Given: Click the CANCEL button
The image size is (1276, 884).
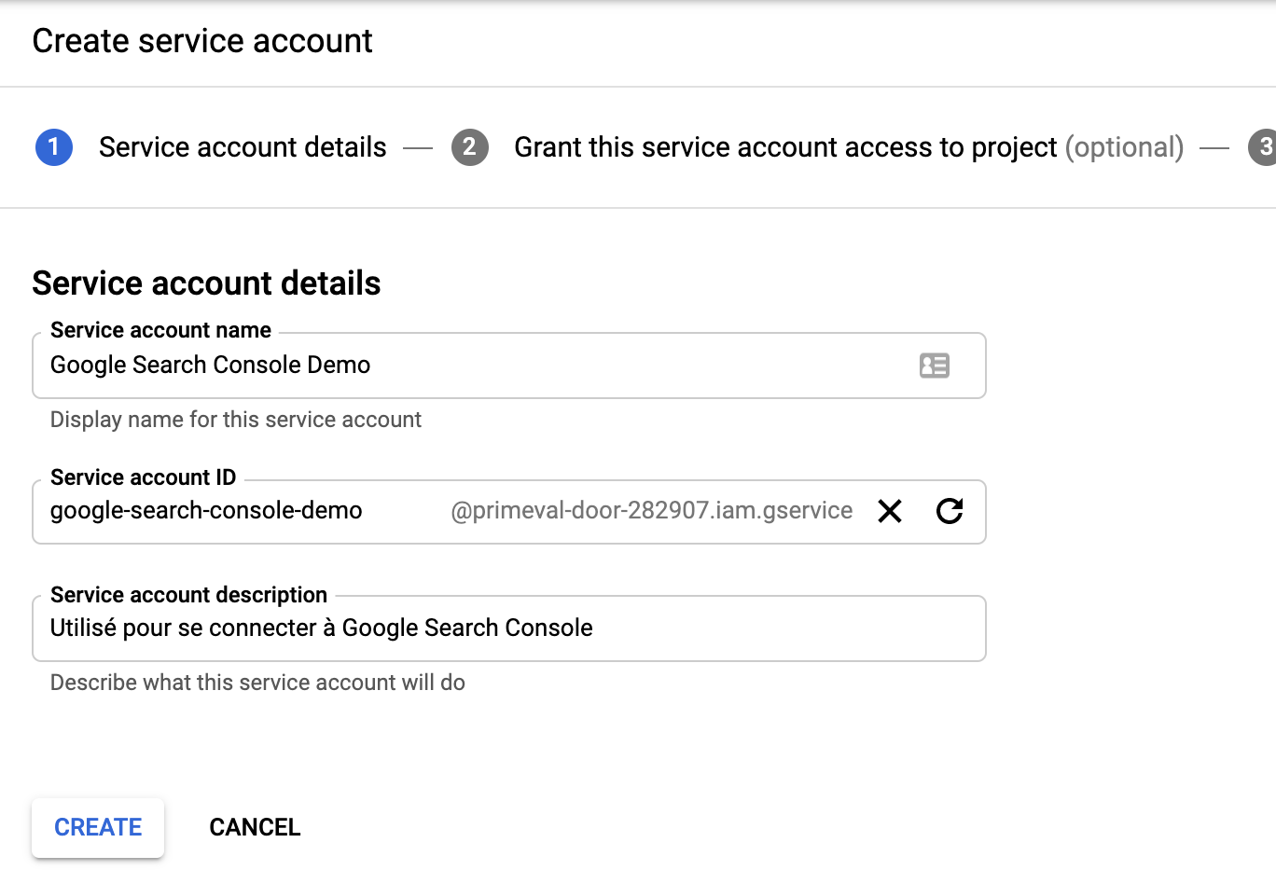Looking at the screenshot, I should 255,827.
